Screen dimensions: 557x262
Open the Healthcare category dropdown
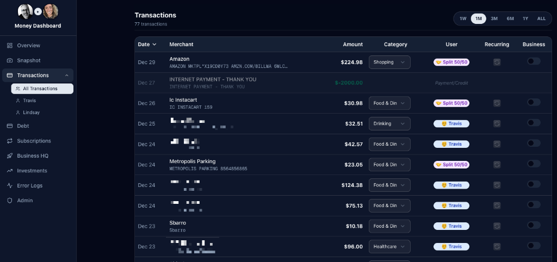389,246
